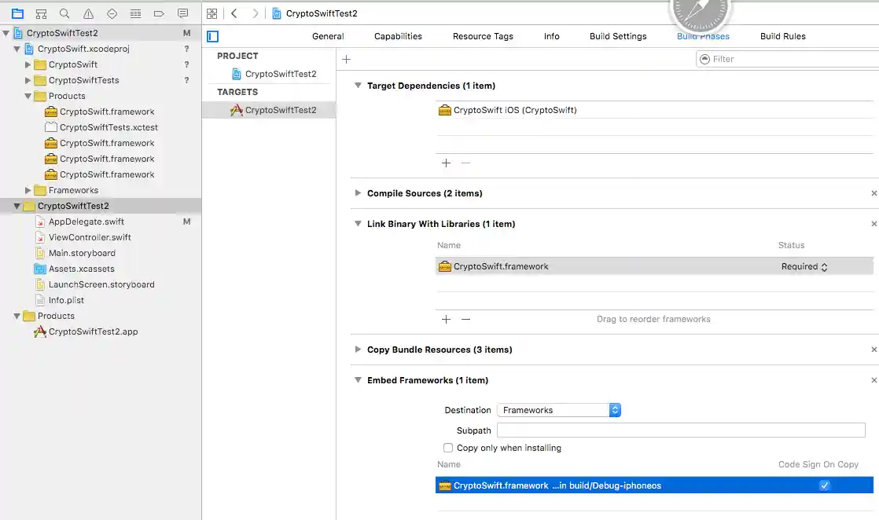Screen dimensions: 879x520
Task: Select CryptoSwiftTest2.app product icon
Action: [x=40, y=331]
